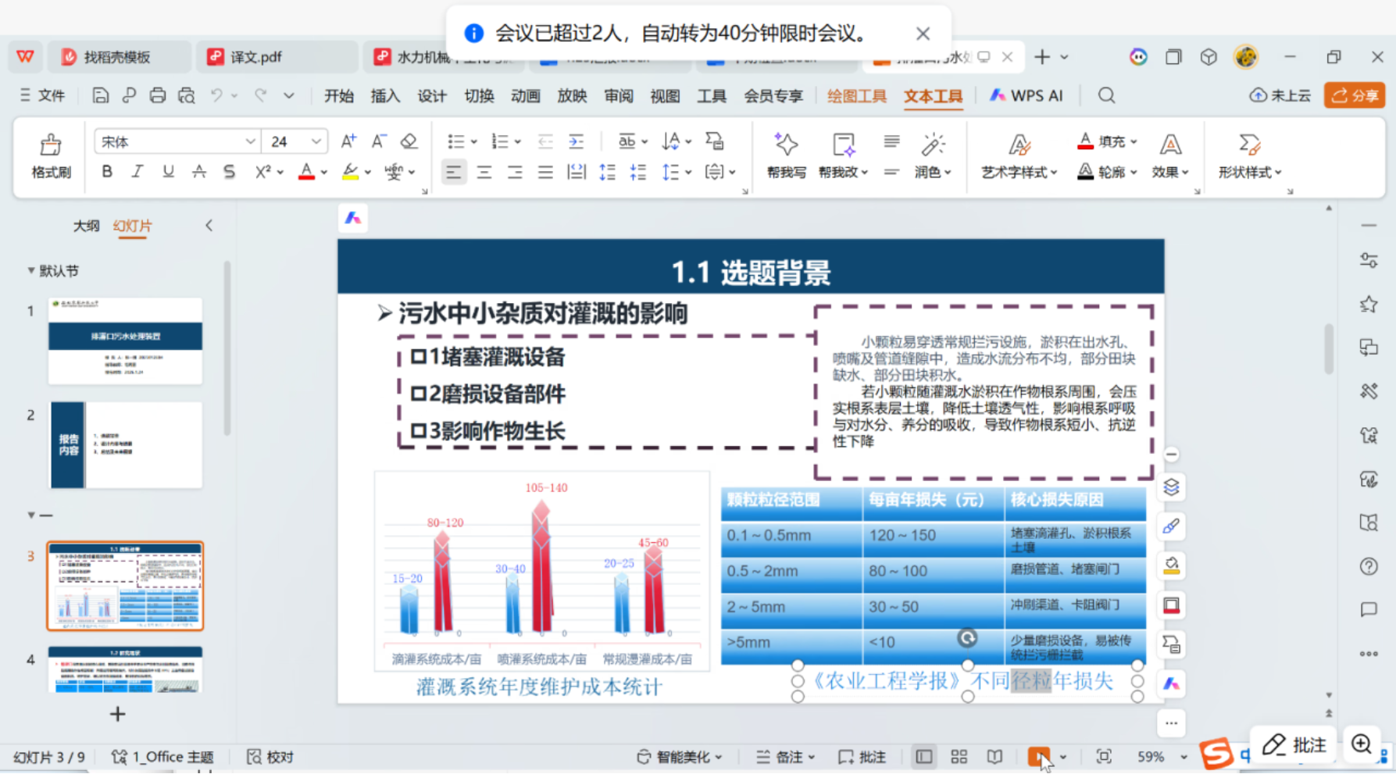Open the 插入 menu tab
Image resolution: width=1396 pixels, height=774 pixels.
click(384, 96)
